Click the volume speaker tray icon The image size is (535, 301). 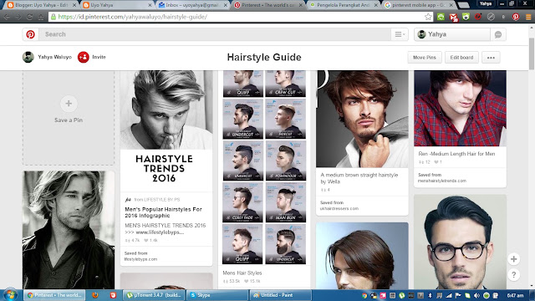point(476,295)
